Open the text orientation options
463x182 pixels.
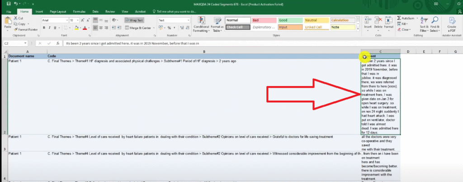115,20
